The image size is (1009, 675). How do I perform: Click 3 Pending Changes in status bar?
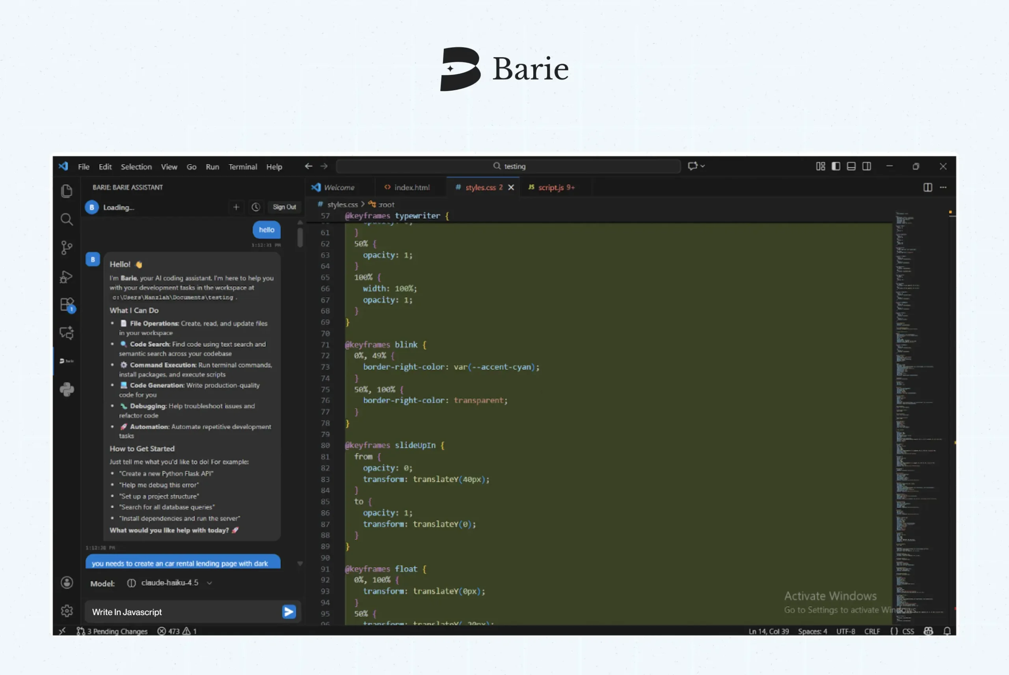pyautogui.click(x=112, y=631)
